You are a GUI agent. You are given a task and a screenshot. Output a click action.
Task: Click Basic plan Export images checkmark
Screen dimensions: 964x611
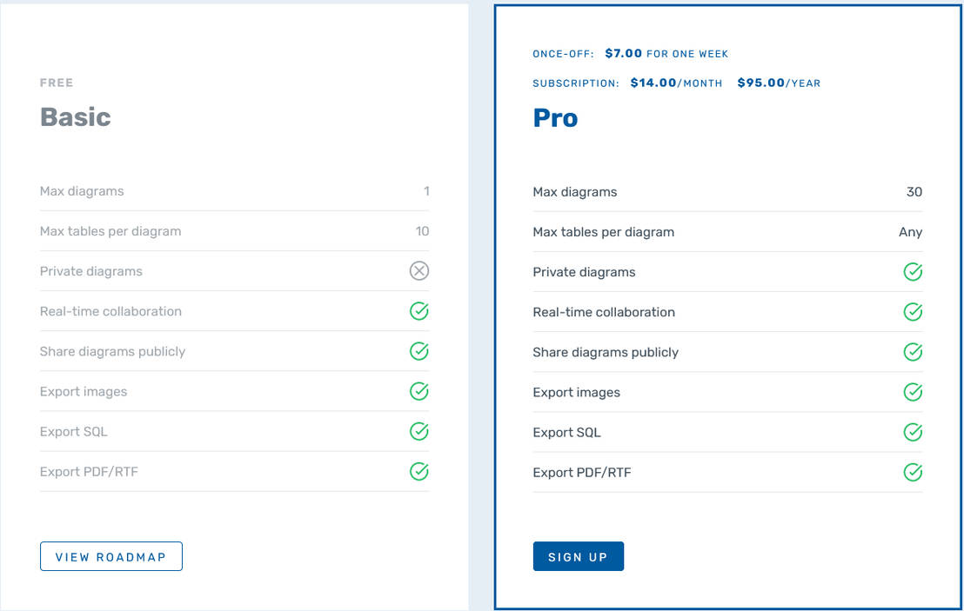pos(419,391)
